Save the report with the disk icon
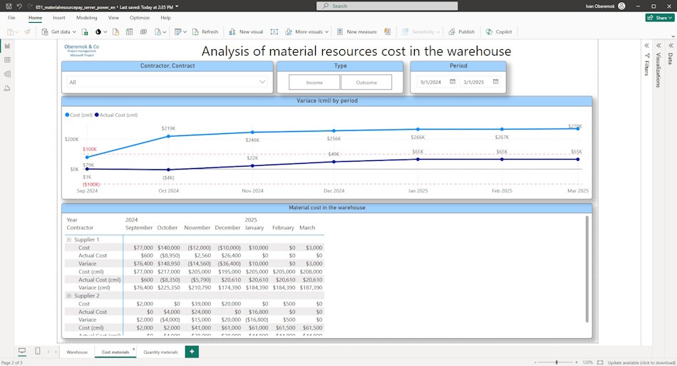Screen dimensions: 677x366 [9, 6]
